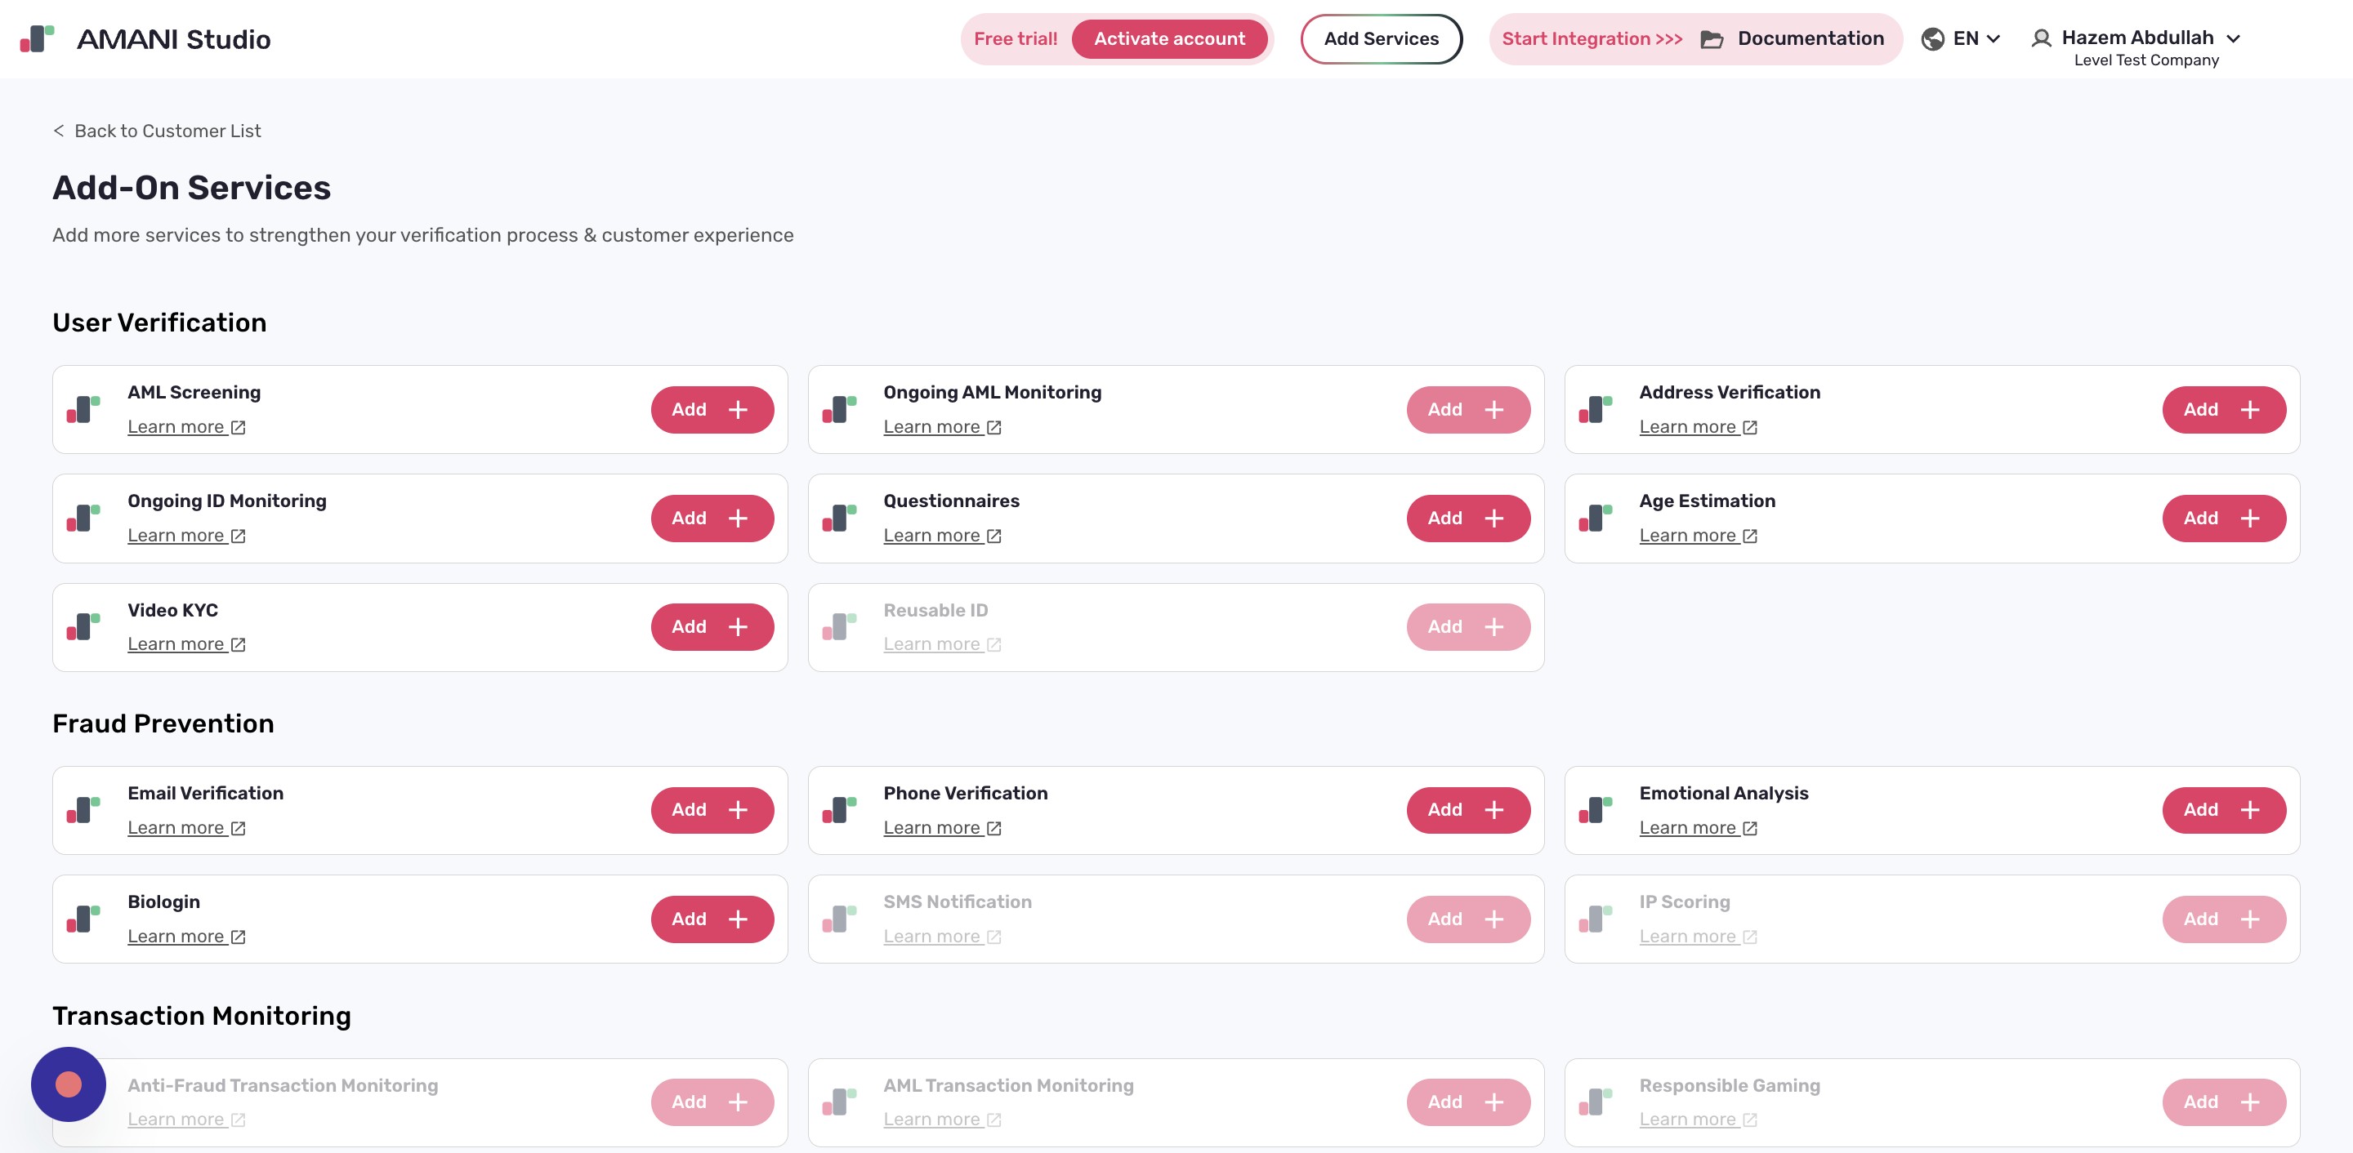This screenshot has height=1153, width=2353.
Task: Click the AMANI Studio logo icon
Action: [x=37, y=38]
